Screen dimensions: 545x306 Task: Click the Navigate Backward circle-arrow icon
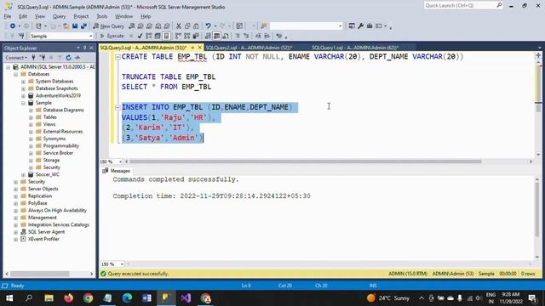[x=13, y=26]
